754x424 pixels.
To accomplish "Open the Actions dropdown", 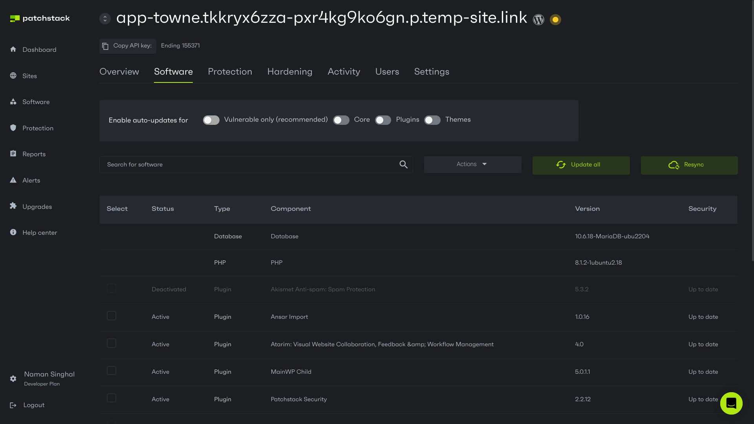I will (x=472, y=164).
